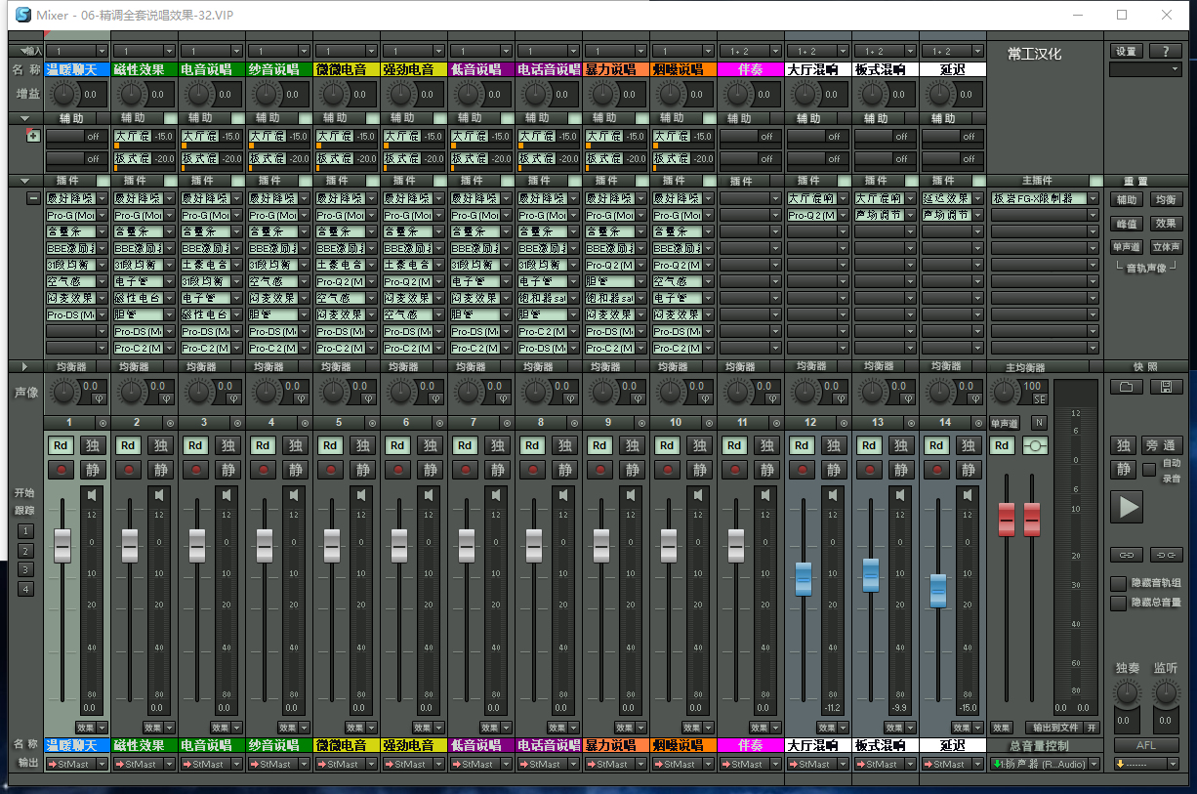
Task: Expand the 均衡器 section triangle
Action: 24,367
